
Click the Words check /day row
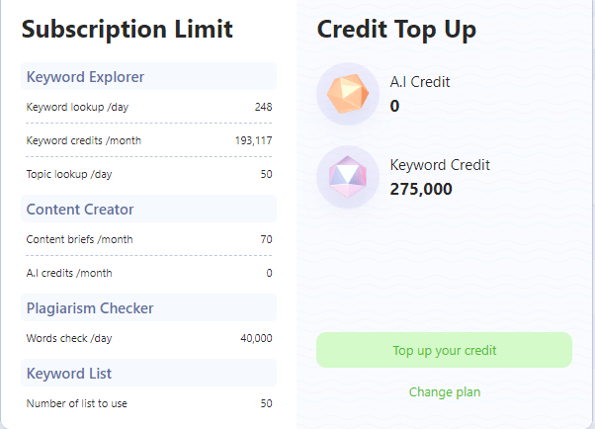[x=148, y=338]
